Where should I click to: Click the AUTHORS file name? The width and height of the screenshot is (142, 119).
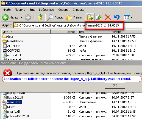point(14,46)
